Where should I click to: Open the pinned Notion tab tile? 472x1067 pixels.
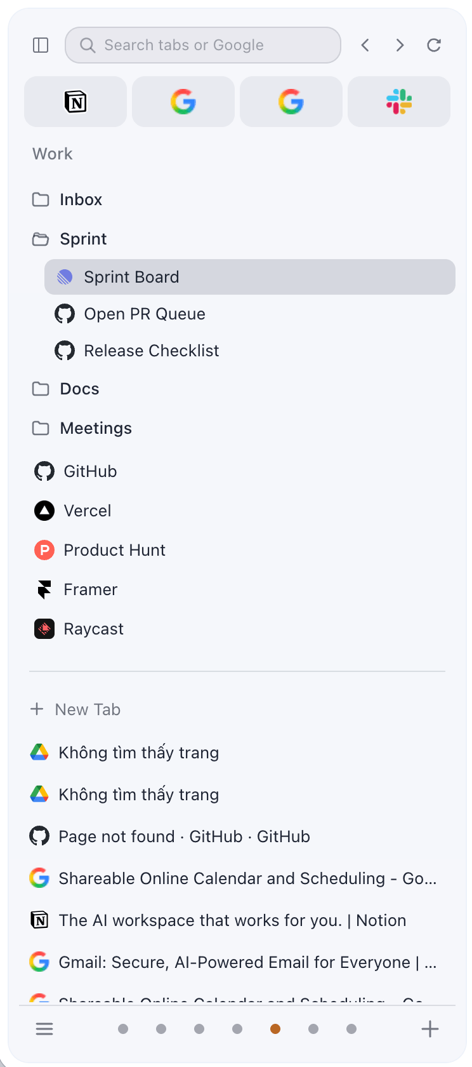[75, 102]
